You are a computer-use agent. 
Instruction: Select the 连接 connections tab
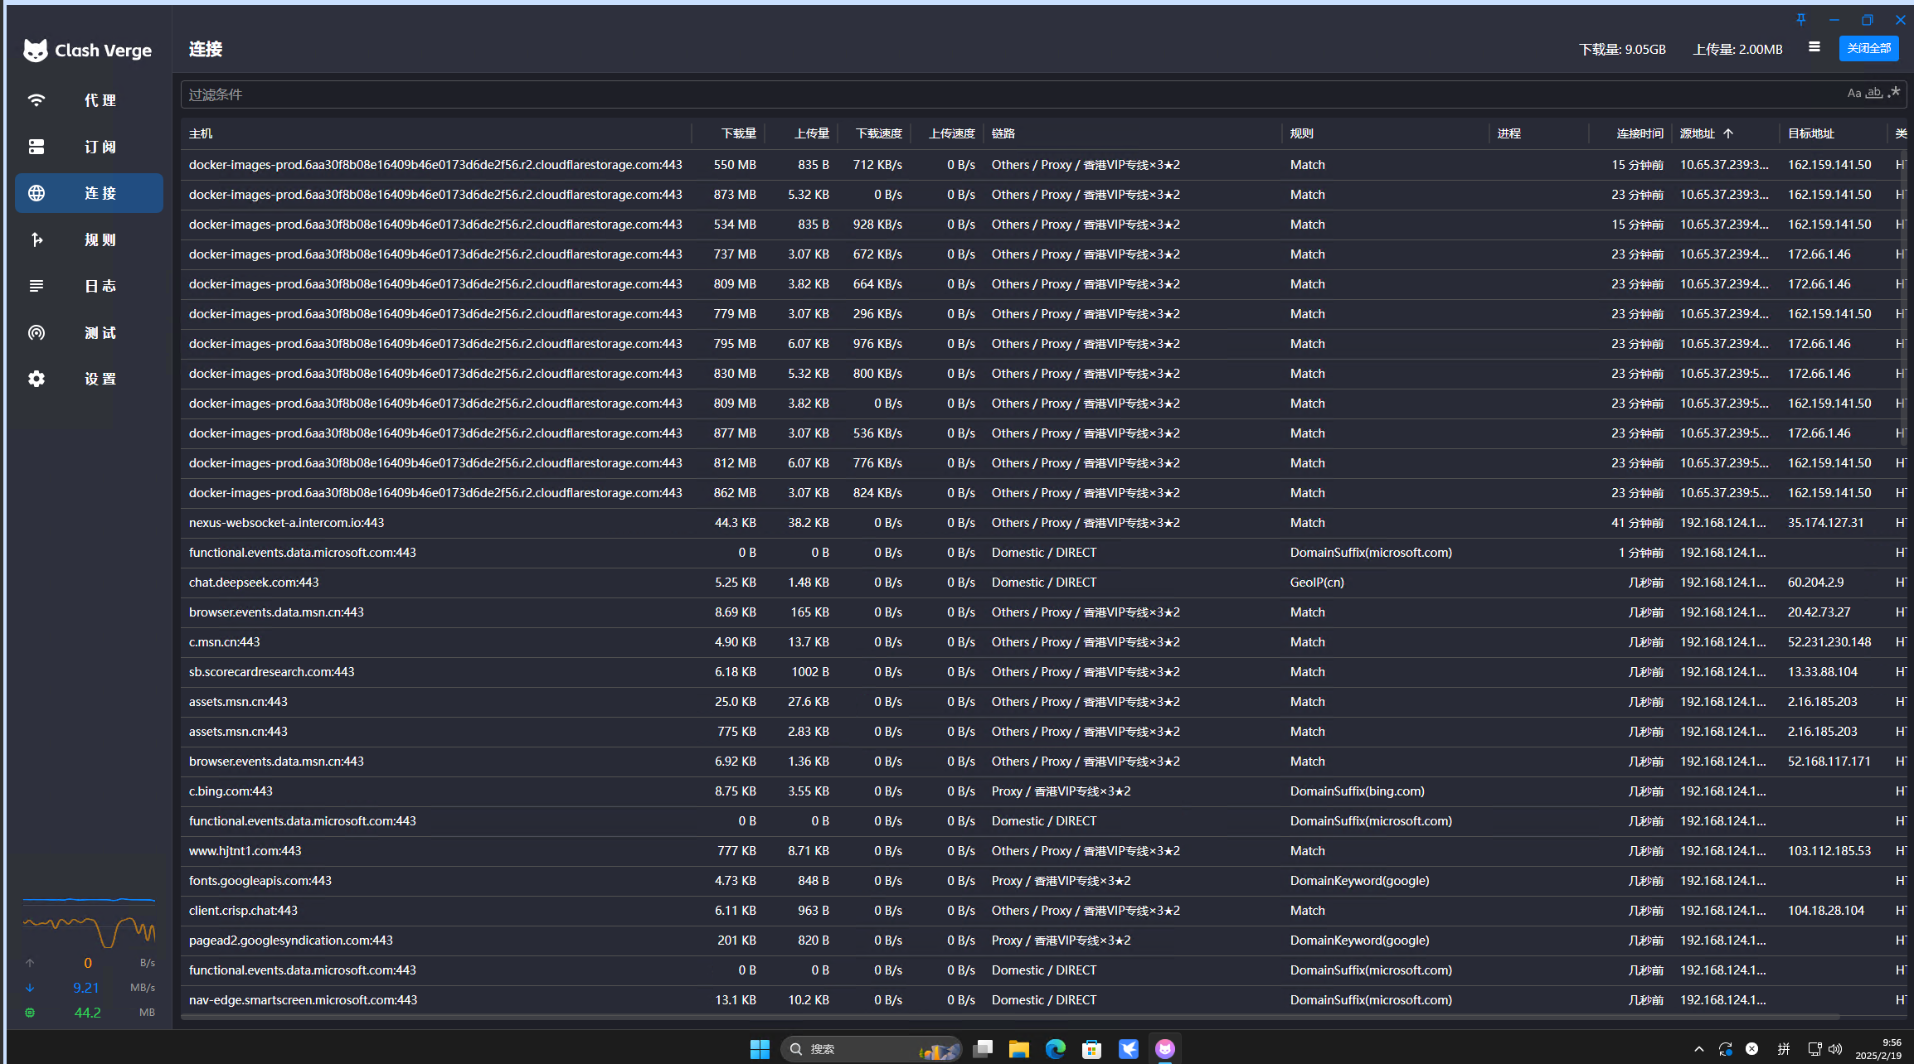coord(100,193)
